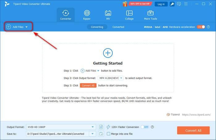Open the https://www.tipard.com/ link
216x140 pixels.
[x=196, y=114]
